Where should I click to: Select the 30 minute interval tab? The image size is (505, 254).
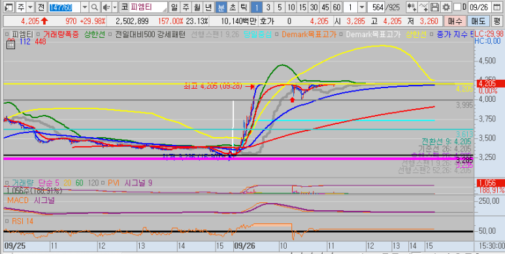pos(314,7)
